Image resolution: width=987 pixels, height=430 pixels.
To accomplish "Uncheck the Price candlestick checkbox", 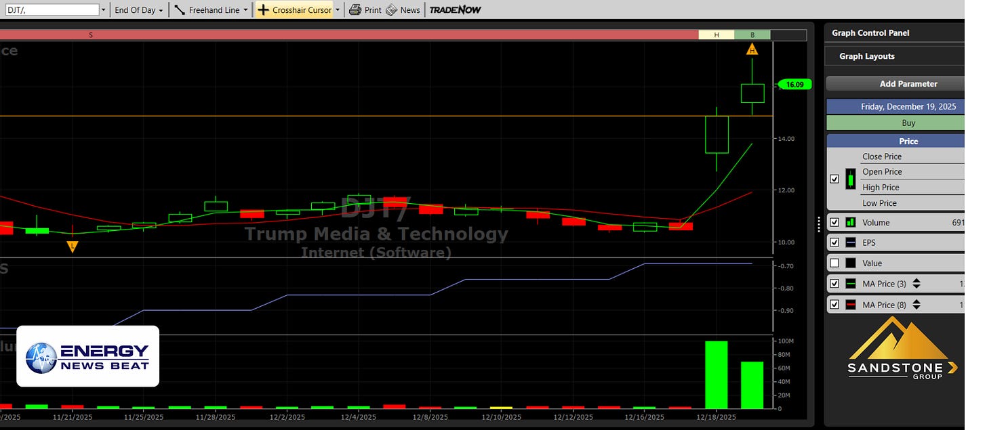I will point(834,179).
